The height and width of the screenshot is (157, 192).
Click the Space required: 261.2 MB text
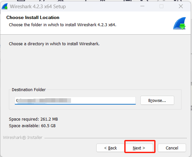(33, 119)
